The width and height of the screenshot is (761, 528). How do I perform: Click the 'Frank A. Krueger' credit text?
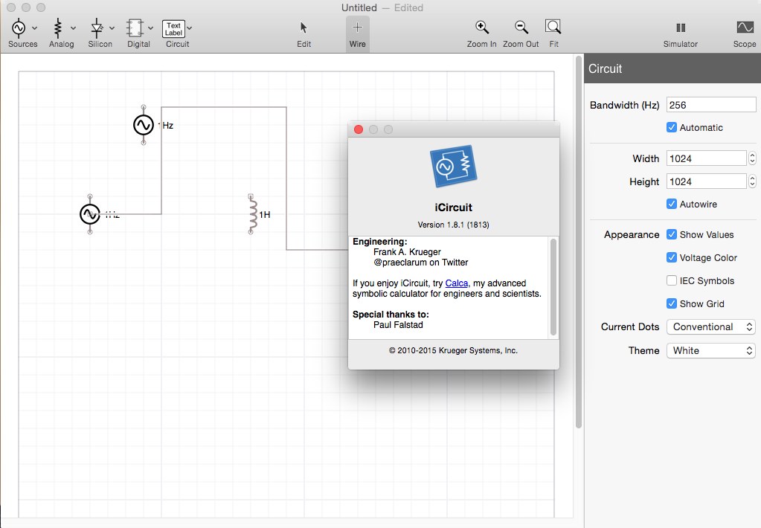[x=407, y=252]
